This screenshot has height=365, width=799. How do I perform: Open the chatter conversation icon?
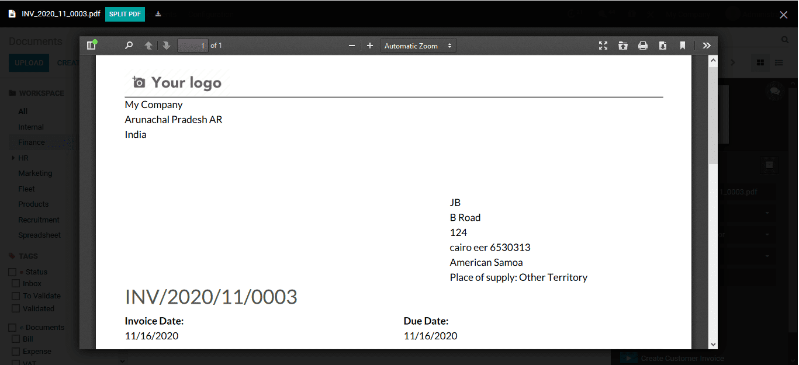coord(775,91)
